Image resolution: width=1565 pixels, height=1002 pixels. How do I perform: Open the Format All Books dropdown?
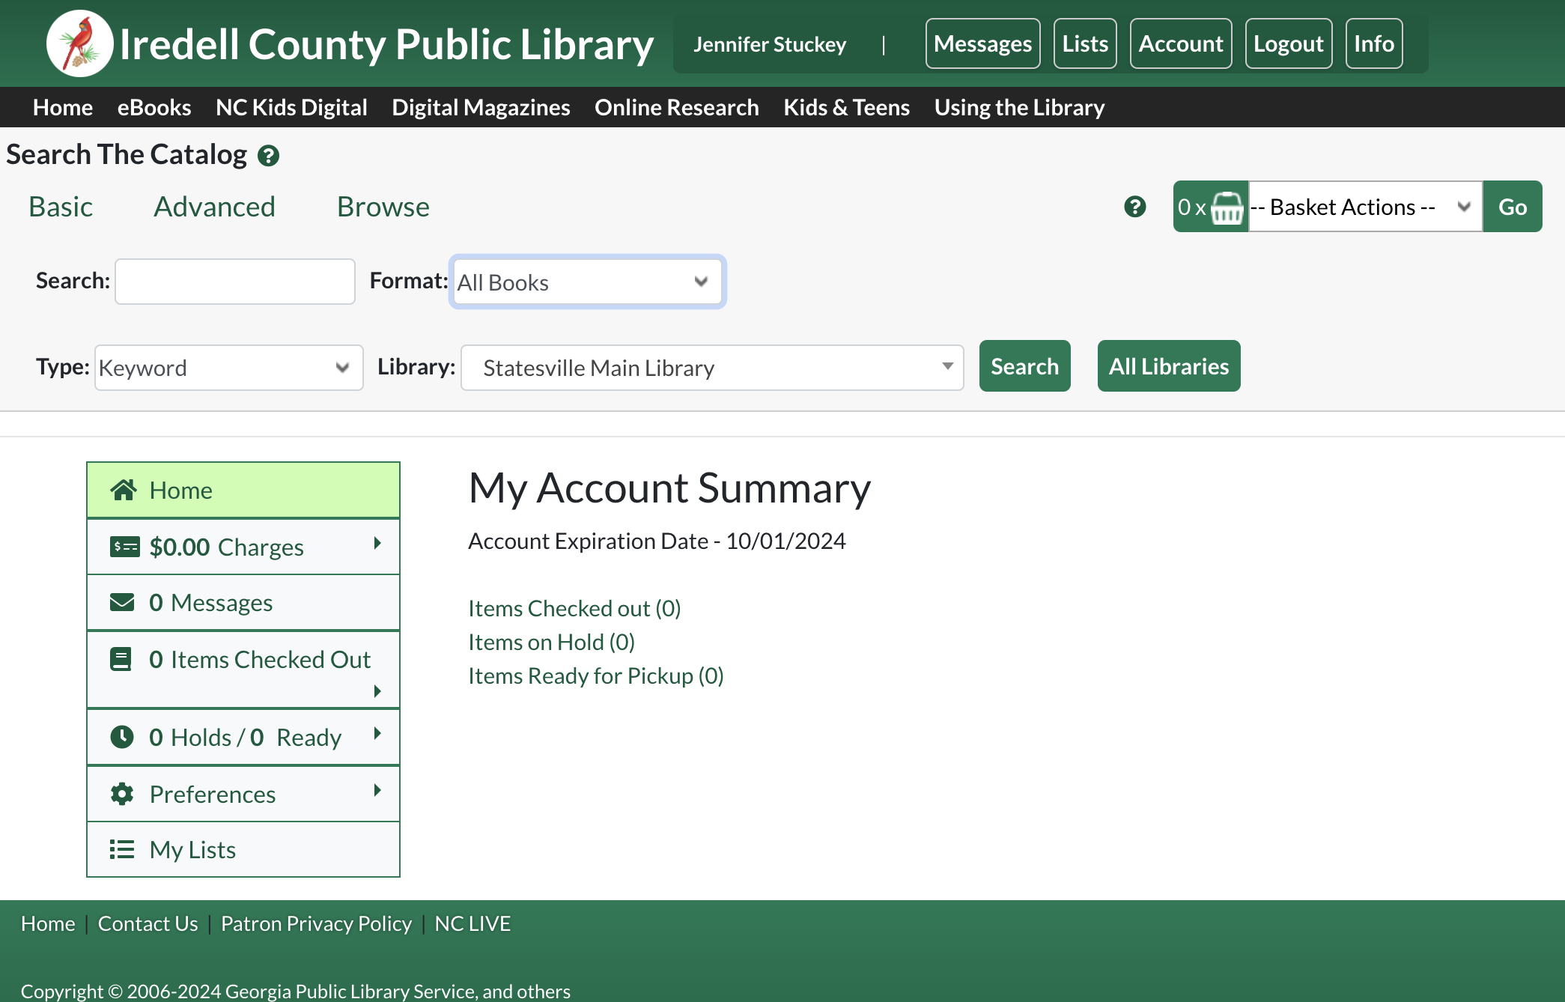(587, 282)
